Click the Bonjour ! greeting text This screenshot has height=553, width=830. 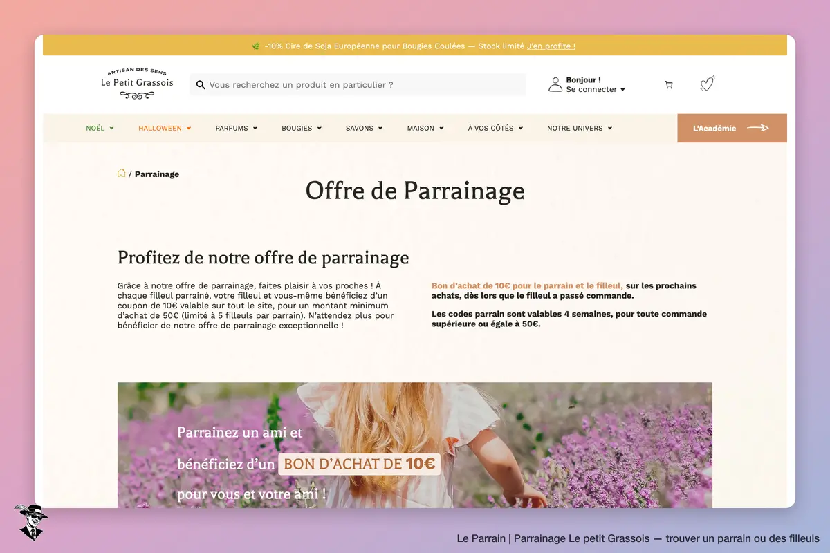click(583, 80)
